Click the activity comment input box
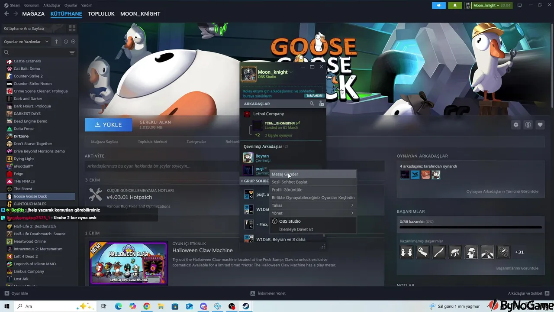554x312 pixels. tap(235, 166)
